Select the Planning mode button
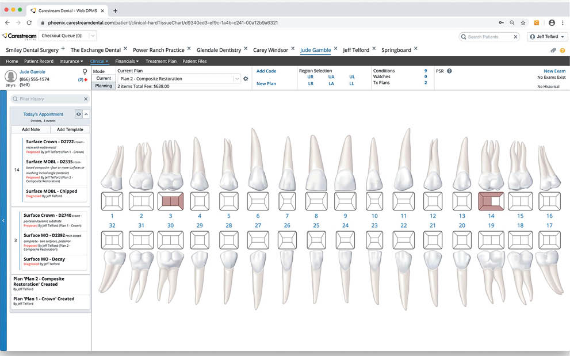570x356 pixels. pos(104,86)
